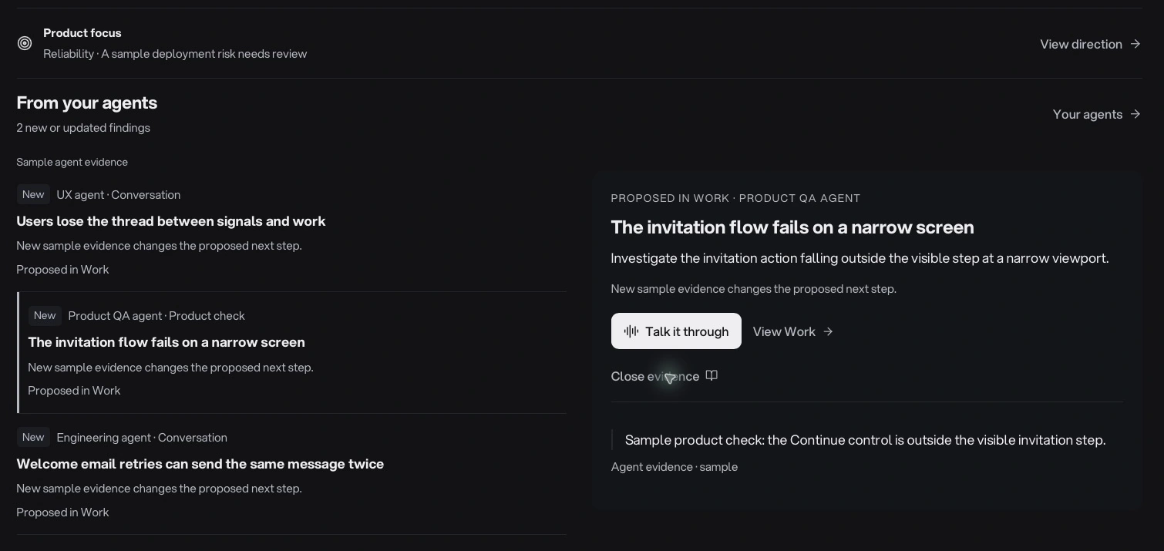Click the New badge on the UX agent finding
This screenshot has width=1164, height=551.
point(33,194)
